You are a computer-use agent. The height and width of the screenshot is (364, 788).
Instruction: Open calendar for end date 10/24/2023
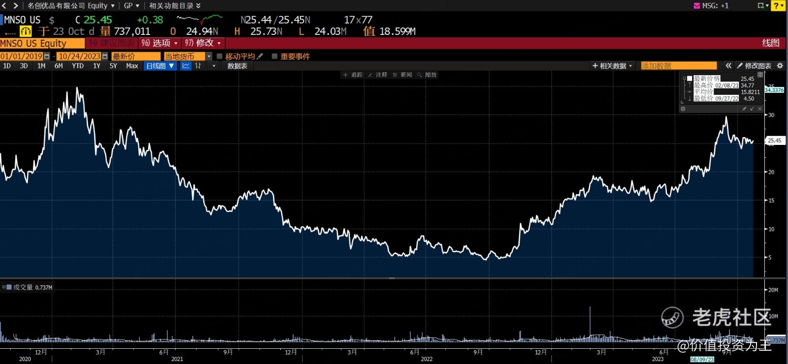pos(105,56)
